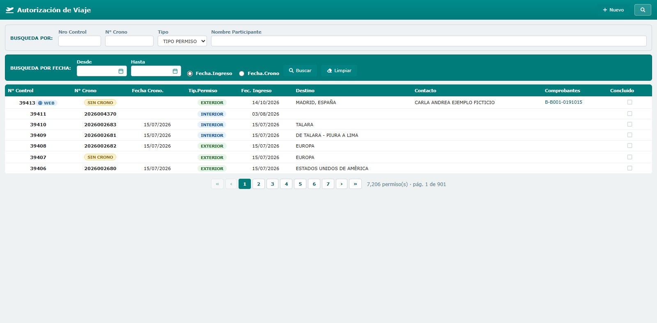657x323 pixels.
Task: Check Concluido box for row 39408
Action: point(629,146)
